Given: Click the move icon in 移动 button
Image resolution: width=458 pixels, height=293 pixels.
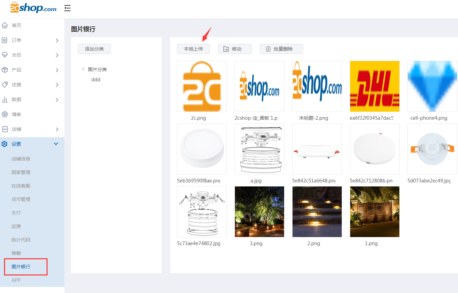Looking at the screenshot, I should [x=226, y=49].
